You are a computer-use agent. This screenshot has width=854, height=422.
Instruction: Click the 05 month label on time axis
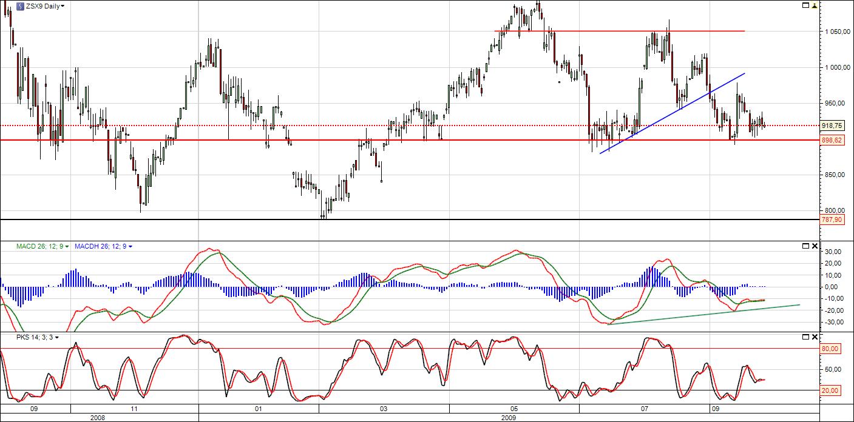tap(514, 409)
